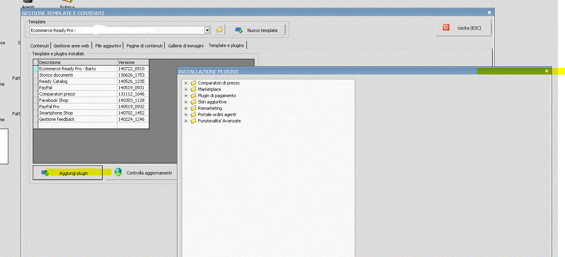This screenshot has height=257, width=565.
Task: Click version cell 140722_0910
Action: [x=133, y=69]
